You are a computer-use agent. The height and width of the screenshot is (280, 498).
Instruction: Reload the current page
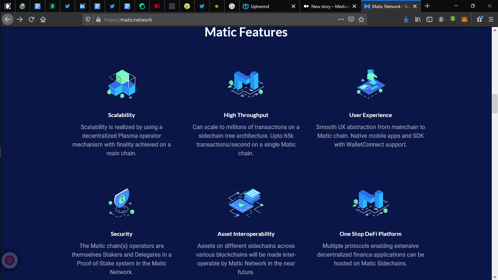31,19
